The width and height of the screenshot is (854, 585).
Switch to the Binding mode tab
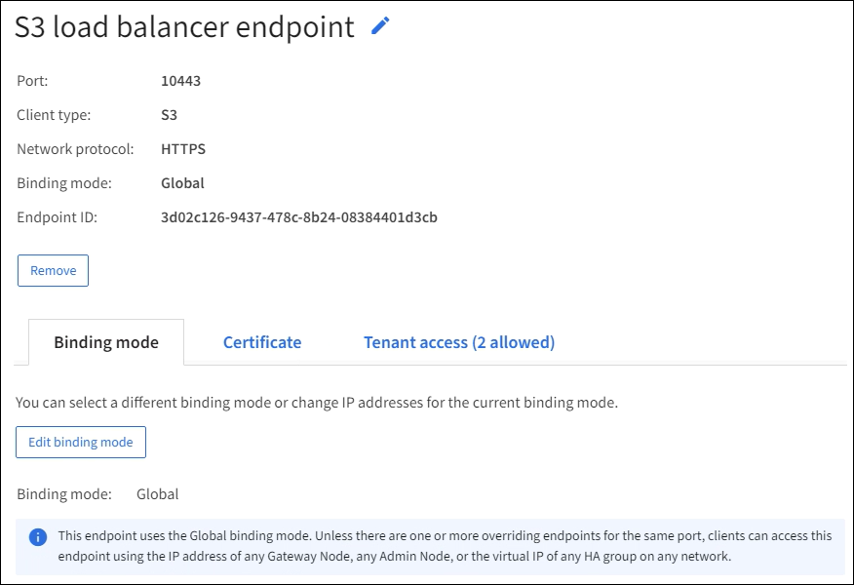[106, 342]
